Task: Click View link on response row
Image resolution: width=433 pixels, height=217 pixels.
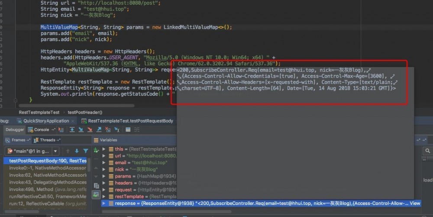Action: pyautogui.click(x=415, y=203)
